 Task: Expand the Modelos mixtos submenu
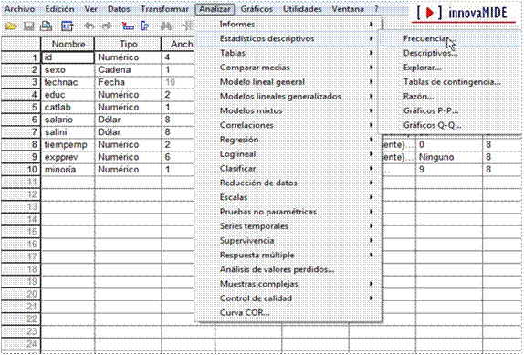(288, 110)
